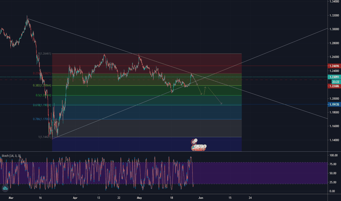Click the blue 1.19135 price line label
This screenshot has height=201, width=341.
pos(334,105)
